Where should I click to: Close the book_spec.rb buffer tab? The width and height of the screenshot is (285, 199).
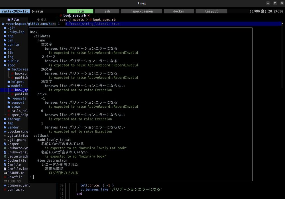89,15
